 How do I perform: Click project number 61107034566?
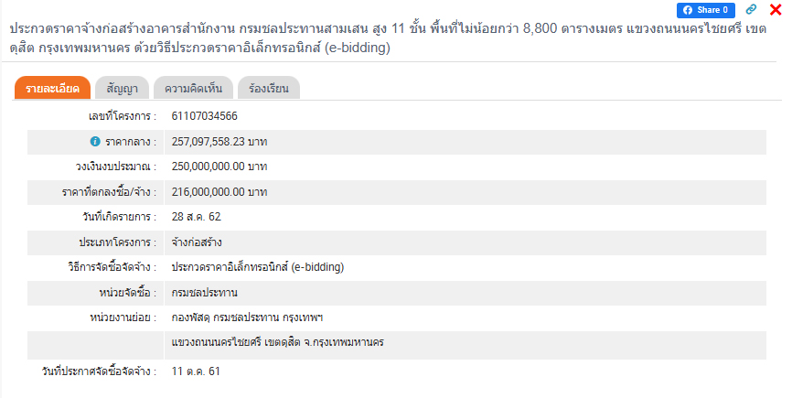tap(205, 116)
